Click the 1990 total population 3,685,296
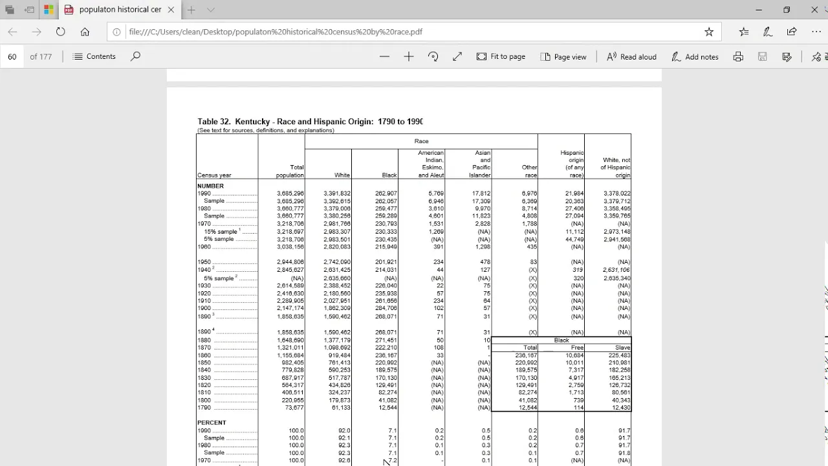This screenshot has height=466, width=828. pyautogui.click(x=290, y=194)
